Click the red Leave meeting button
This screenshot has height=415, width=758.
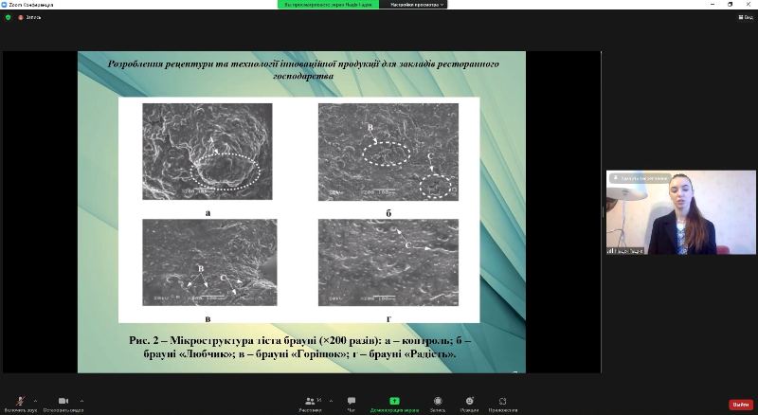point(741,405)
